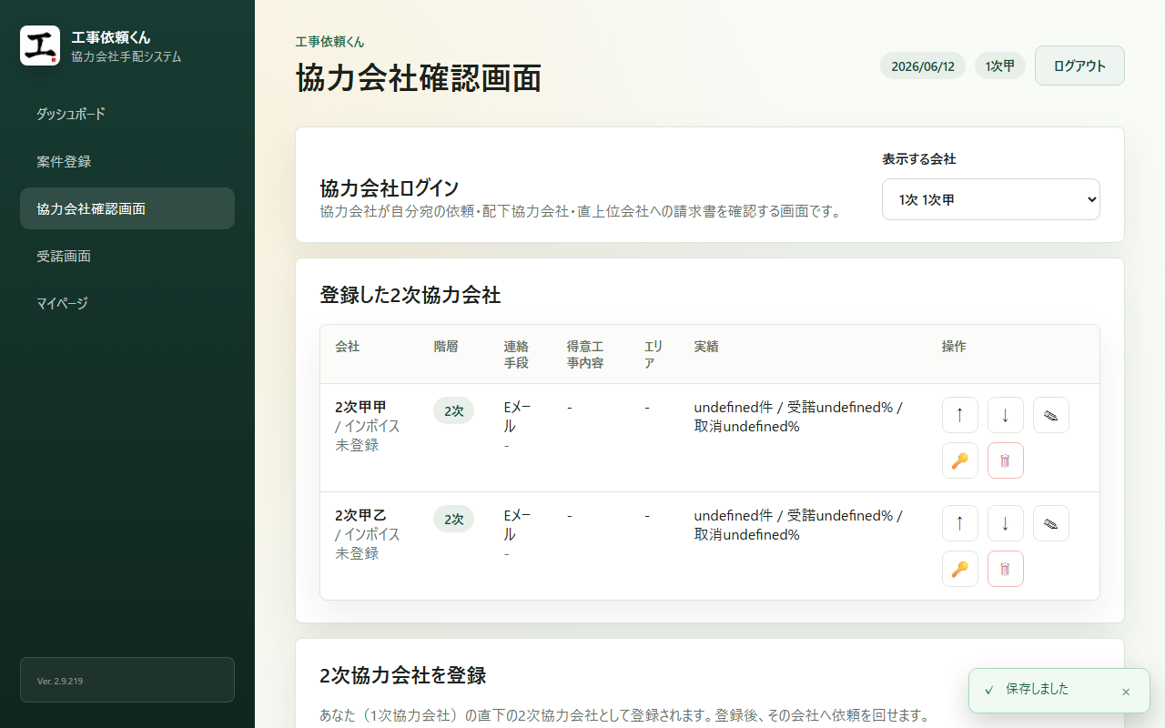
Task: Click the 操作 column header
Action: click(954, 347)
